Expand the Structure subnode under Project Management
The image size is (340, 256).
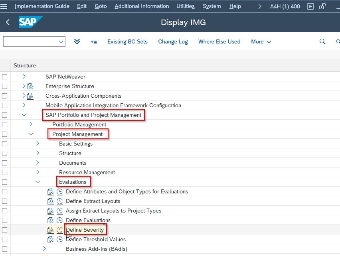pos(38,153)
